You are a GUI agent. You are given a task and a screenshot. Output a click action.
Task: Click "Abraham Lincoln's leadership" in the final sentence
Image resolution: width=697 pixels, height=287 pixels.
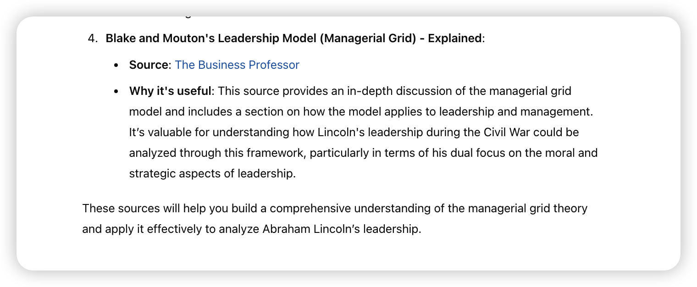[341, 229]
